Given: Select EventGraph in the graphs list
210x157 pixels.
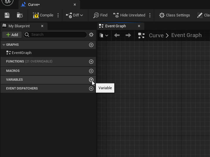Looking at the screenshot, I should click(19, 53).
